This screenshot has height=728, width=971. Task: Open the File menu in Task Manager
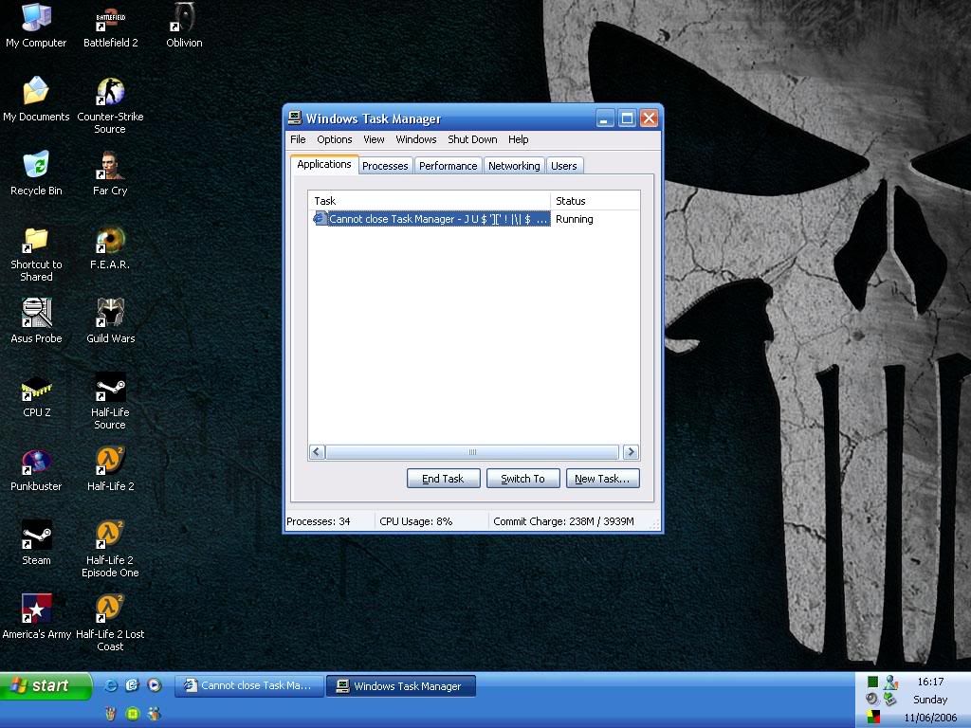[298, 139]
